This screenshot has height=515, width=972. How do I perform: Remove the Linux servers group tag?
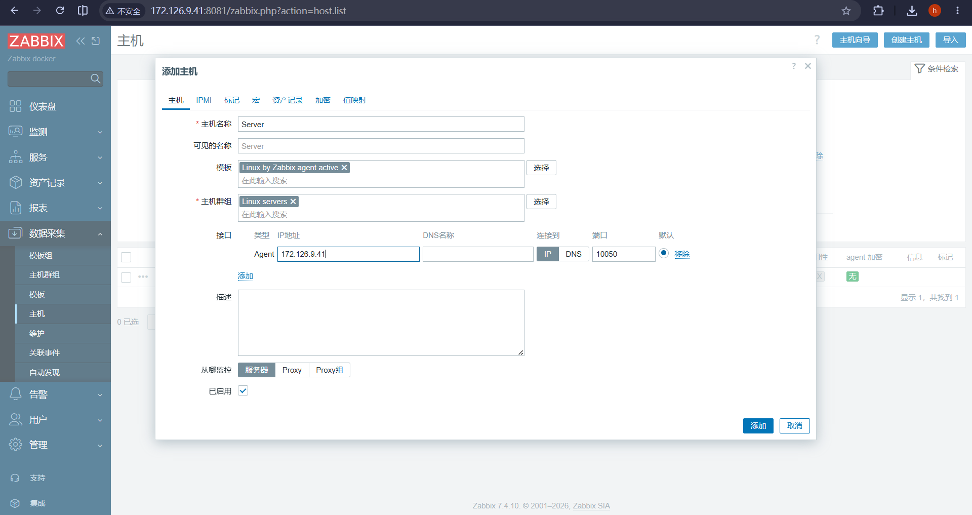293,202
